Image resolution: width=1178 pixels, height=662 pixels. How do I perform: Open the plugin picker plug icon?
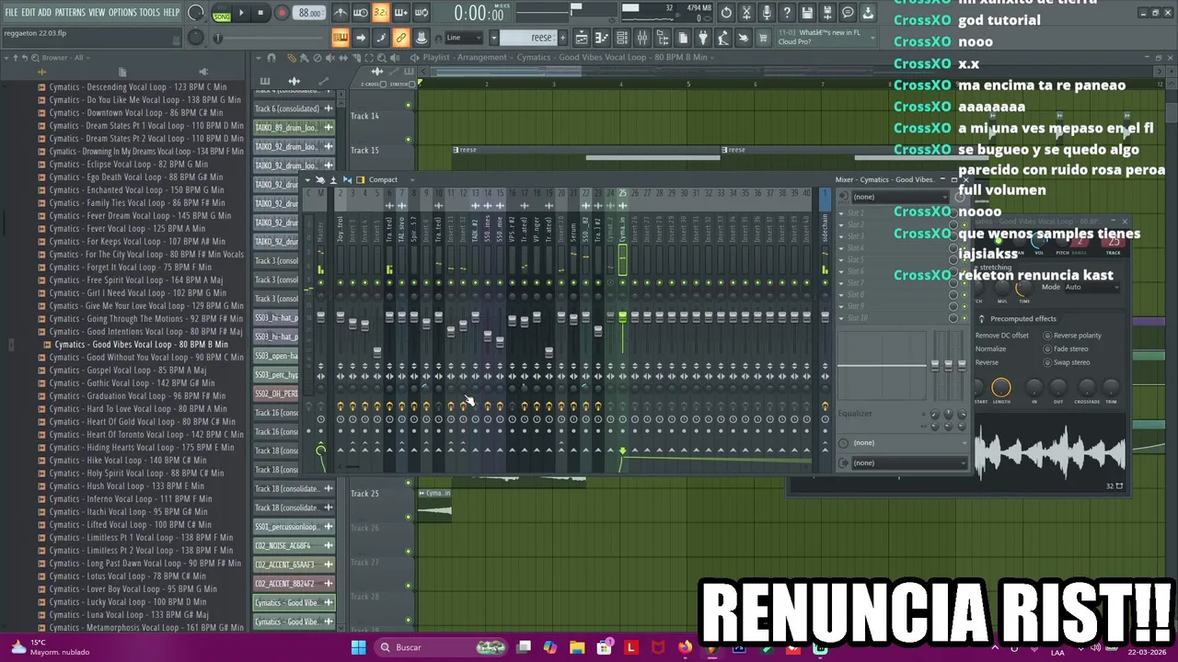click(x=703, y=38)
